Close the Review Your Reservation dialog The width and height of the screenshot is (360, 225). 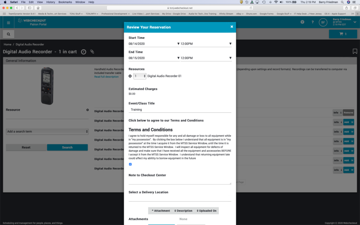point(232,27)
